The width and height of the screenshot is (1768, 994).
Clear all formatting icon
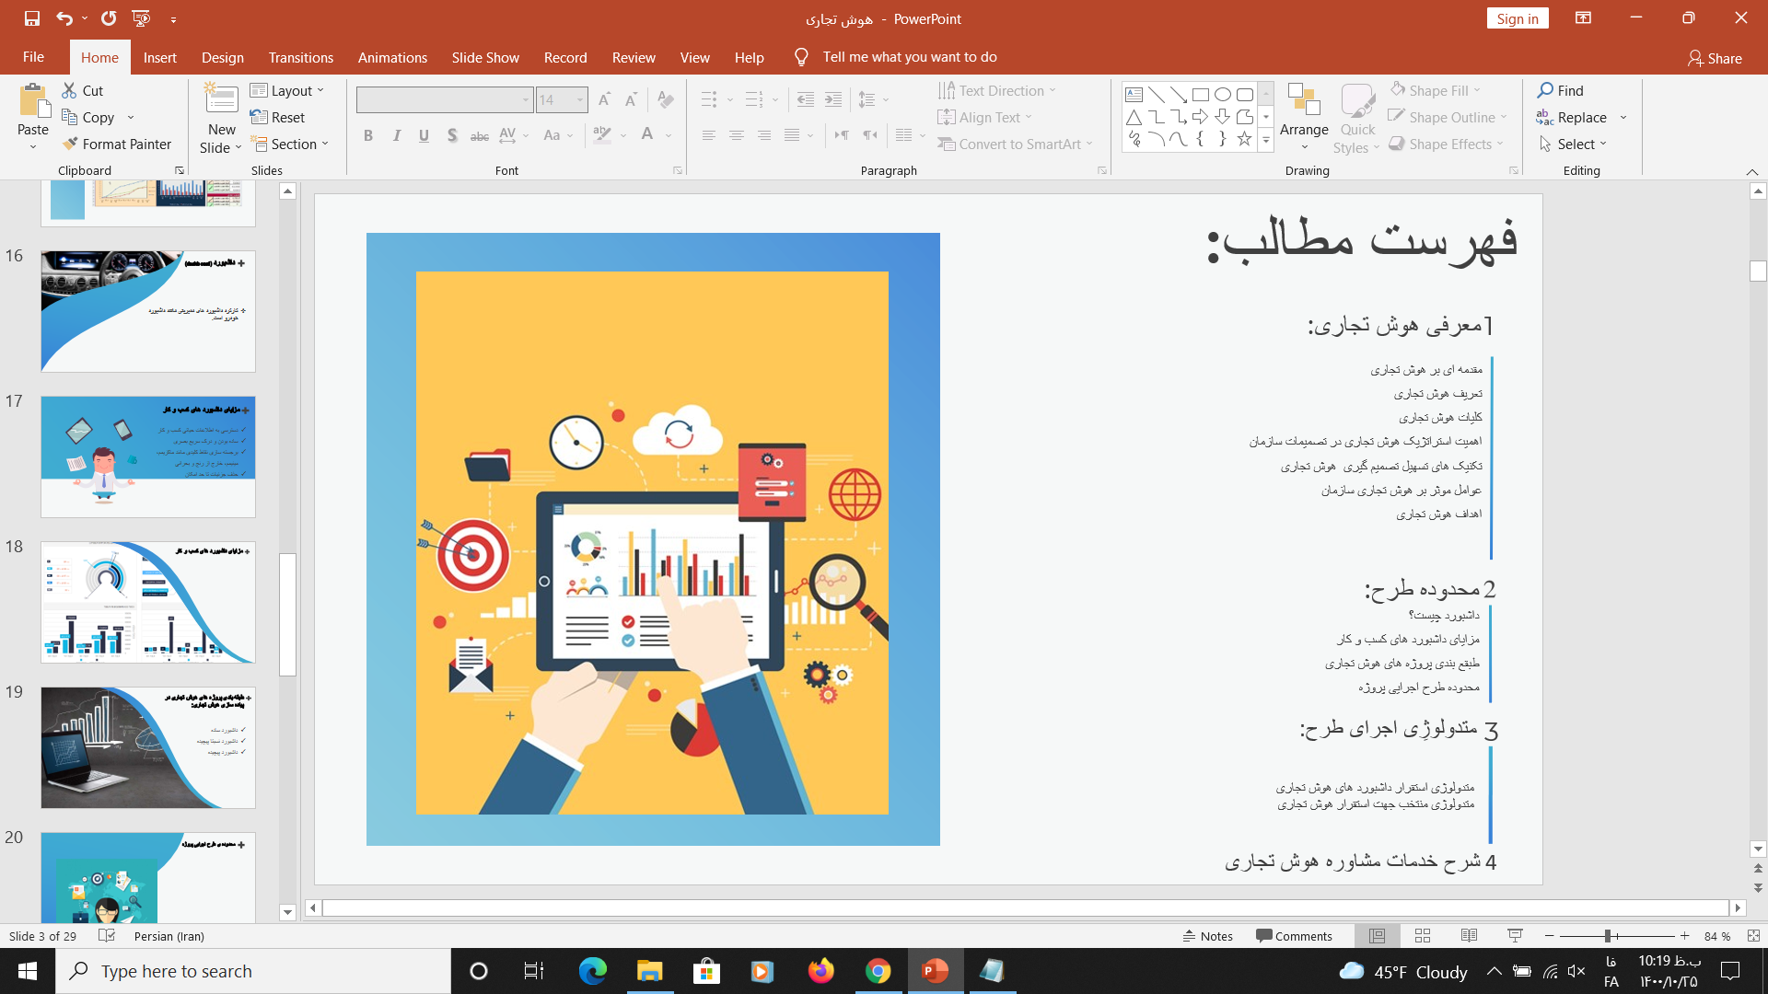[x=666, y=99]
